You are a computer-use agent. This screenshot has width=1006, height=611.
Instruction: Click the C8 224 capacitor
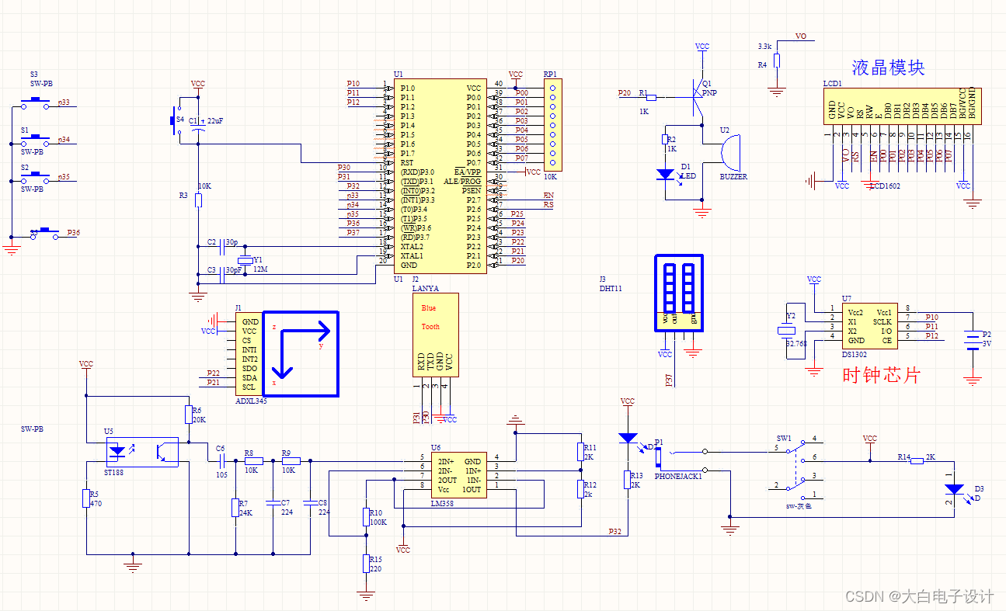(311, 502)
